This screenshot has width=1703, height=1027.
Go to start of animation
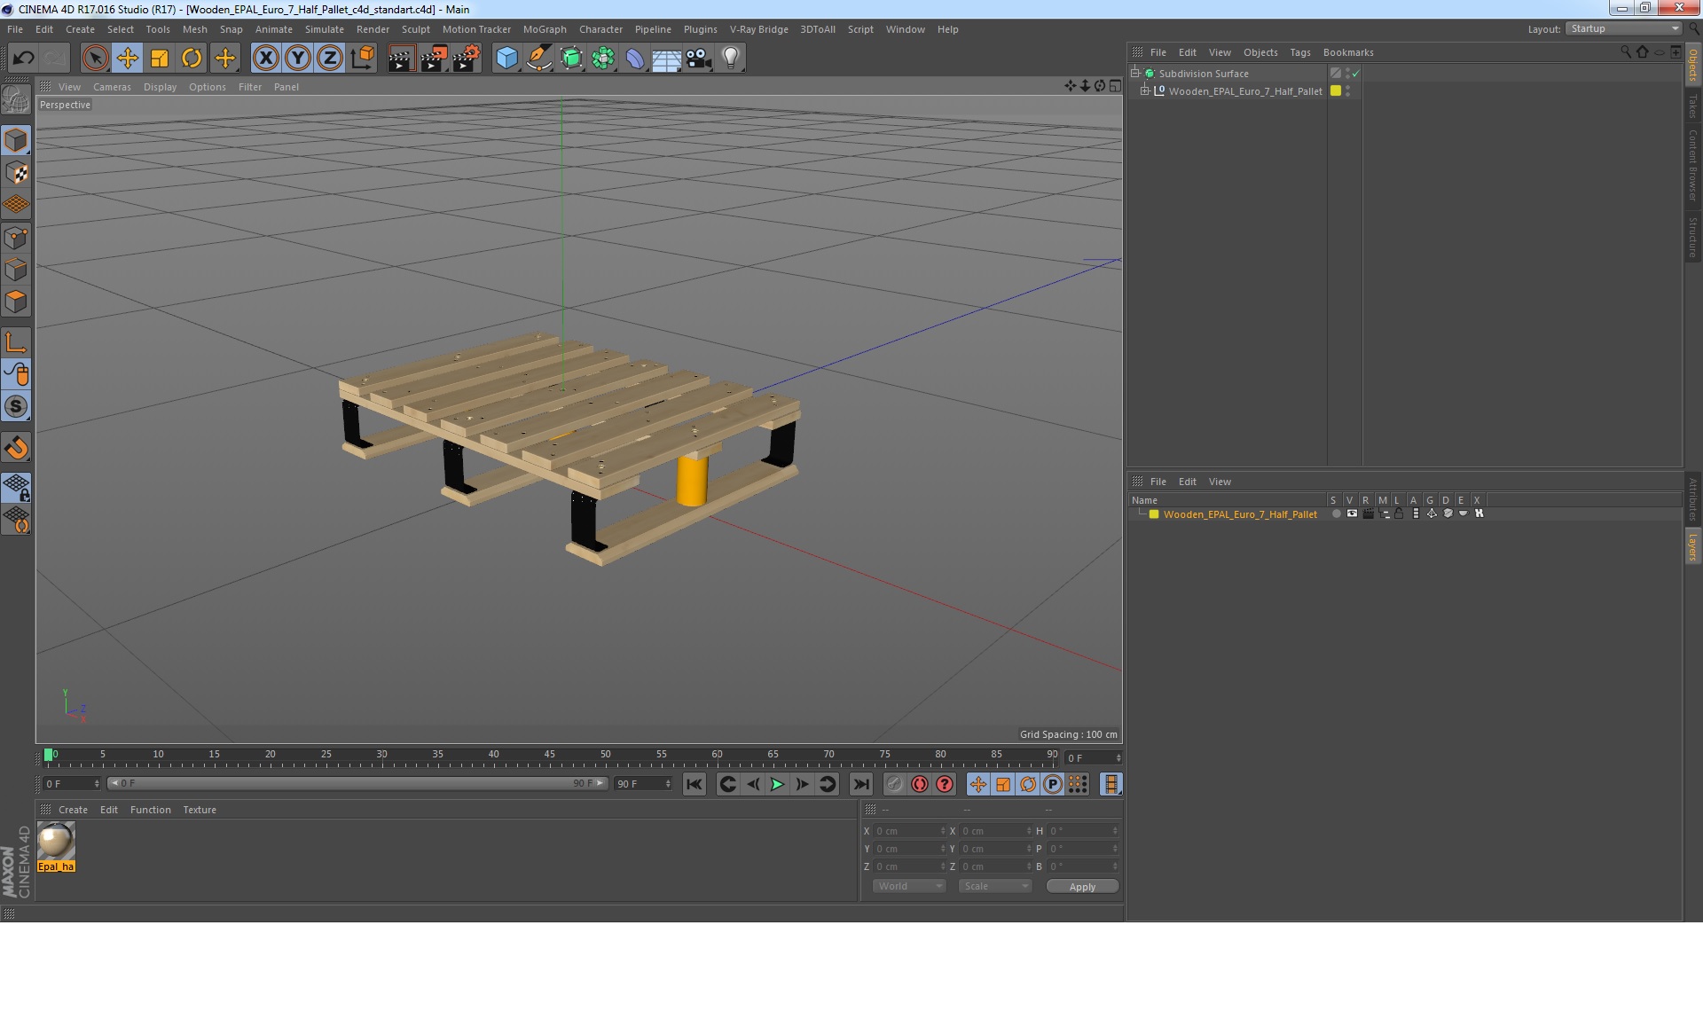tap(695, 784)
